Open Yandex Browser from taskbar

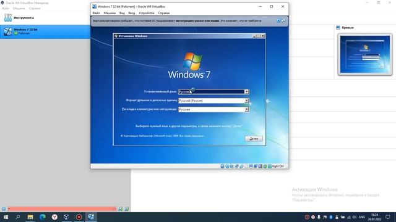coord(54,217)
